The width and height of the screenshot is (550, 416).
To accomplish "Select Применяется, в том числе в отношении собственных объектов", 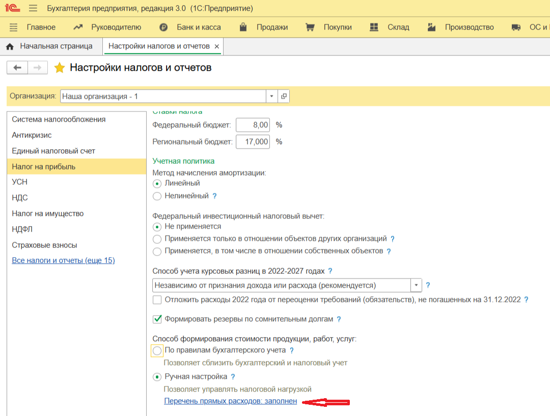I will coord(157,252).
